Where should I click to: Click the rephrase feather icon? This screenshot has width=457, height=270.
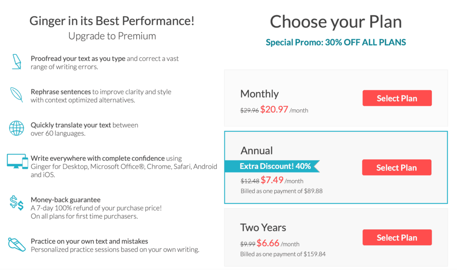click(16, 94)
